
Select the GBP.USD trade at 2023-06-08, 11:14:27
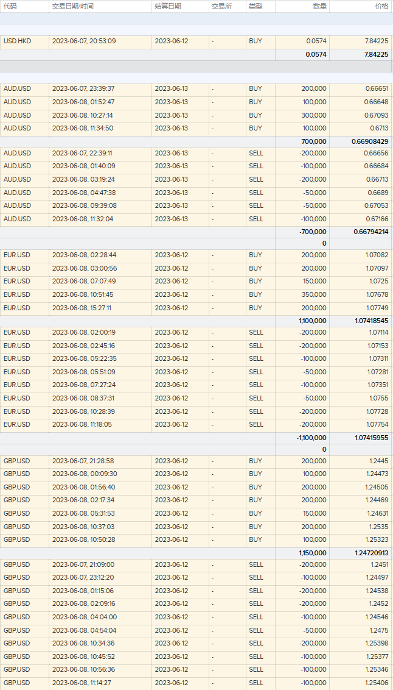pos(83,683)
